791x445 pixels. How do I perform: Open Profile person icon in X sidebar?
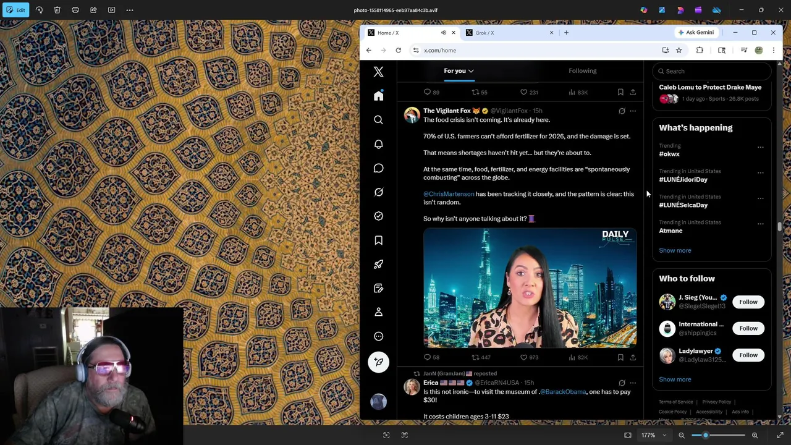tap(379, 312)
